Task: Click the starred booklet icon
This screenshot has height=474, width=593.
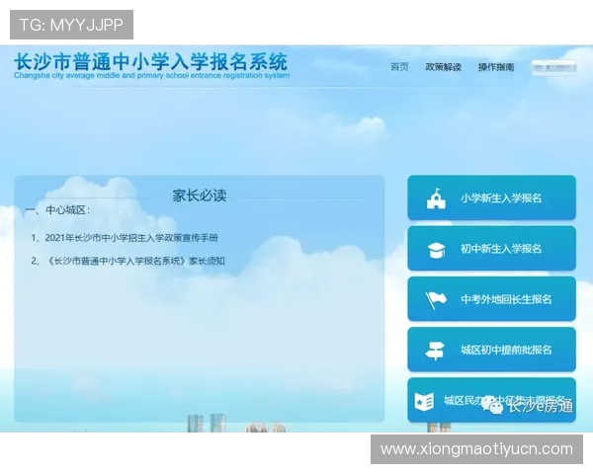Action: 424,402
